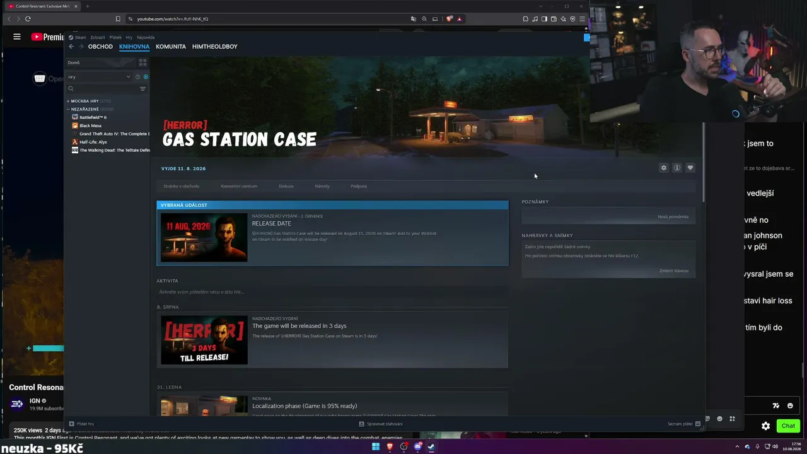The height and width of the screenshot is (454, 807).
Task: Open the Hry menu in Steam menu bar
Action: click(129, 37)
